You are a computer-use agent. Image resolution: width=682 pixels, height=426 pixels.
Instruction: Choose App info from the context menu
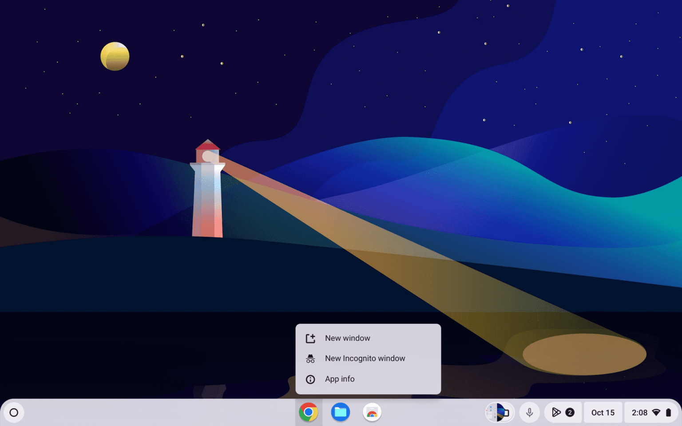click(340, 379)
